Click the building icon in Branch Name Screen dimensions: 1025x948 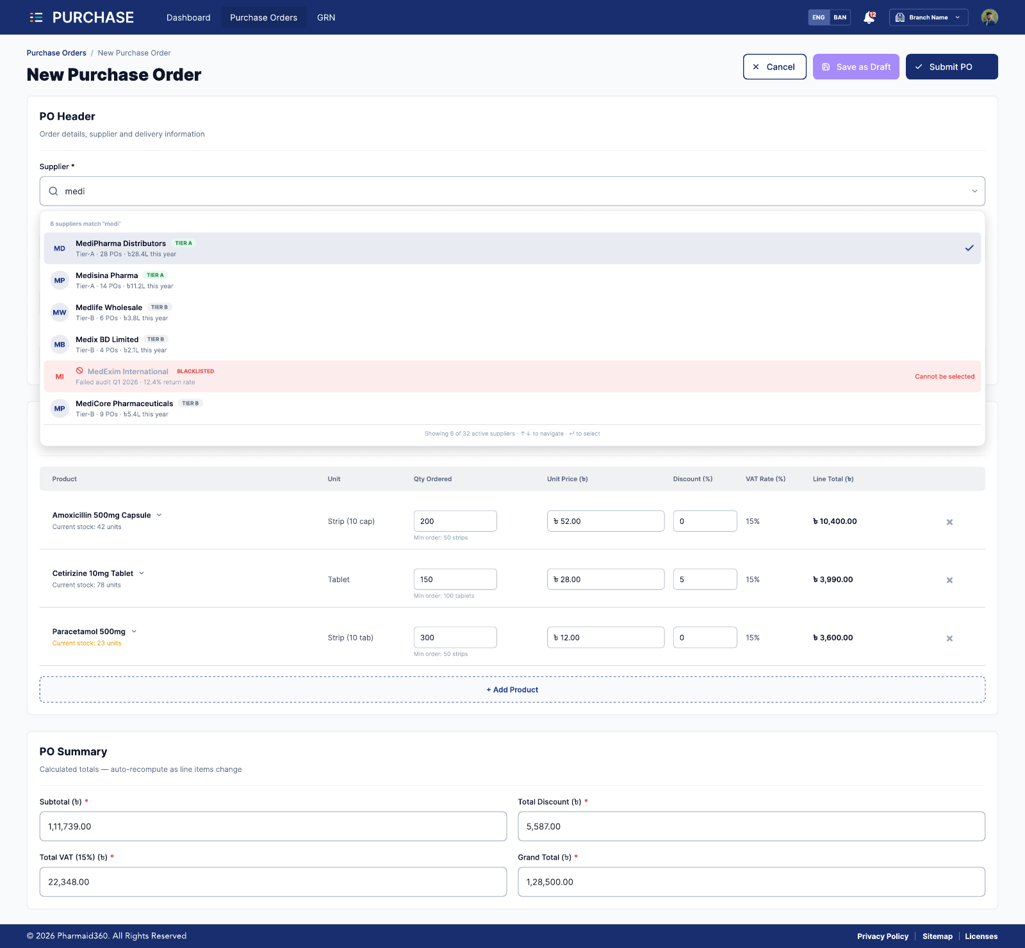point(900,17)
